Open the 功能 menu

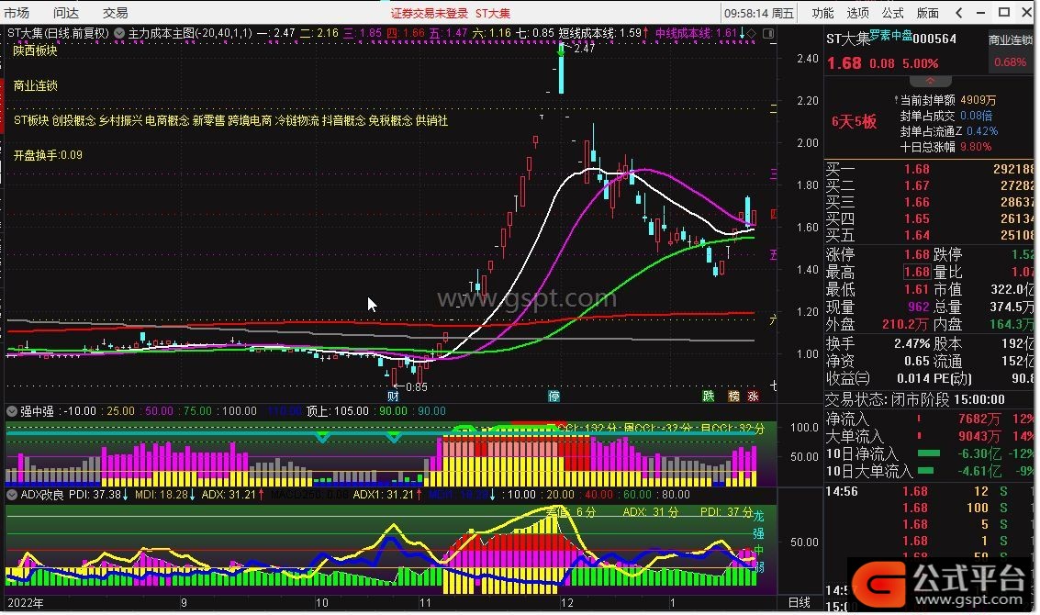coord(822,13)
